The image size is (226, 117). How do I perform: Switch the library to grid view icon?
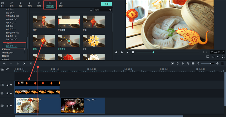(91, 10)
